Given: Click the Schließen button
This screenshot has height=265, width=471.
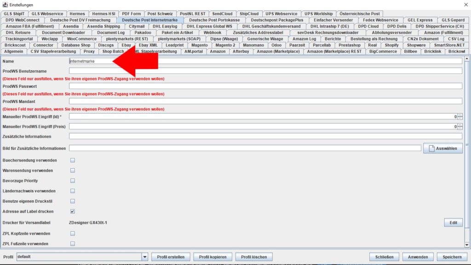Looking at the screenshot, I should [384, 257].
